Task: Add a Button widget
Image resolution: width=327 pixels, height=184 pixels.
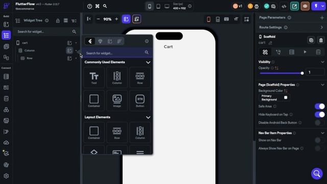Action: [140, 101]
